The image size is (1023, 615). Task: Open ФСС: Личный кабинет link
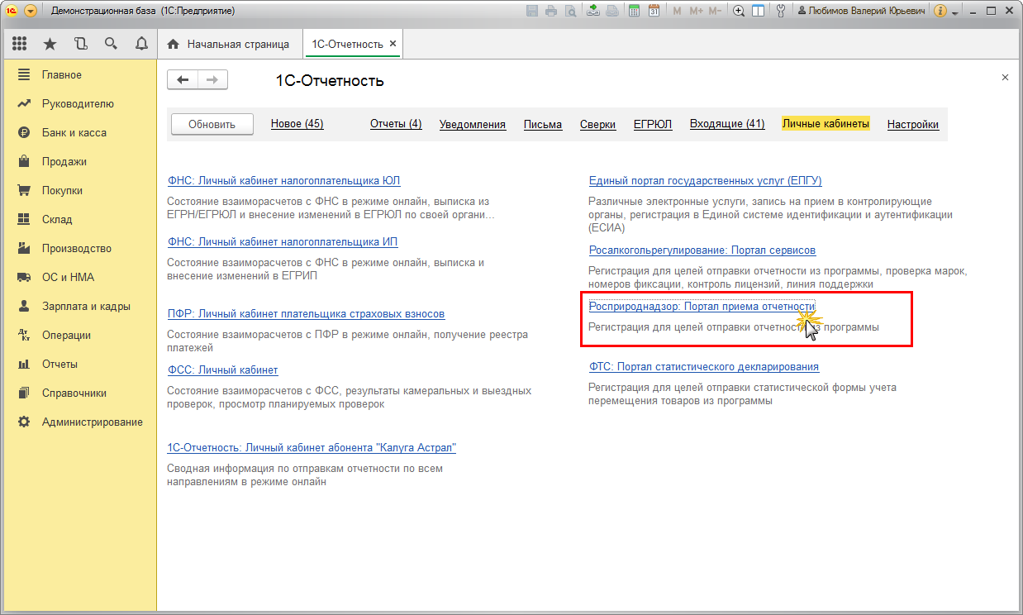[x=223, y=370]
